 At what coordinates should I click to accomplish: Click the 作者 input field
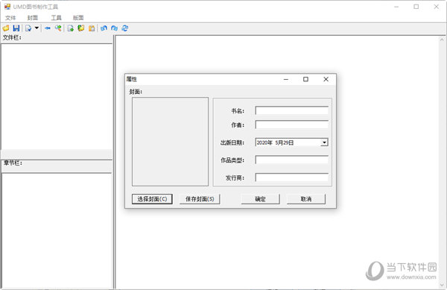291,124
